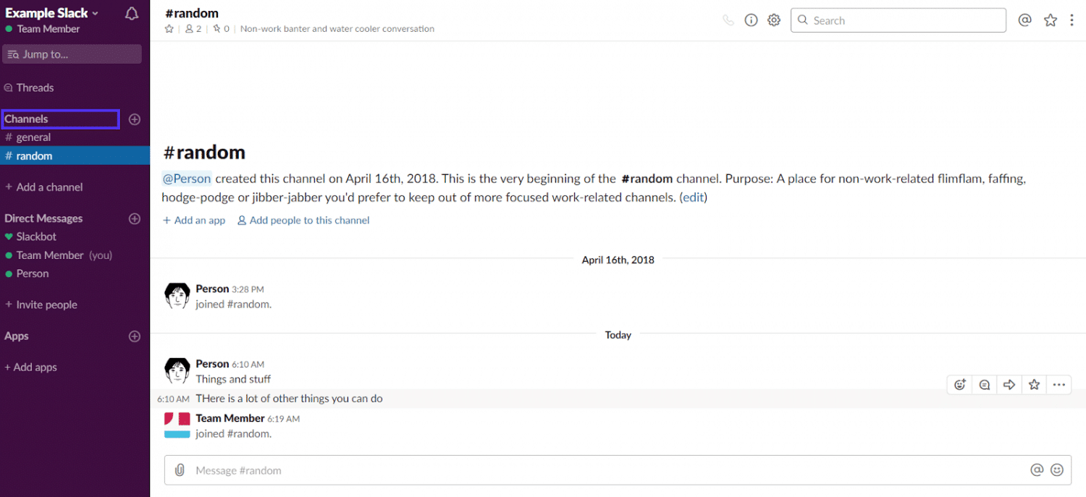This screenshot has height=497, width=1086.
Task: Open more actions for hovered message
Action: [x=1058, y=385]
